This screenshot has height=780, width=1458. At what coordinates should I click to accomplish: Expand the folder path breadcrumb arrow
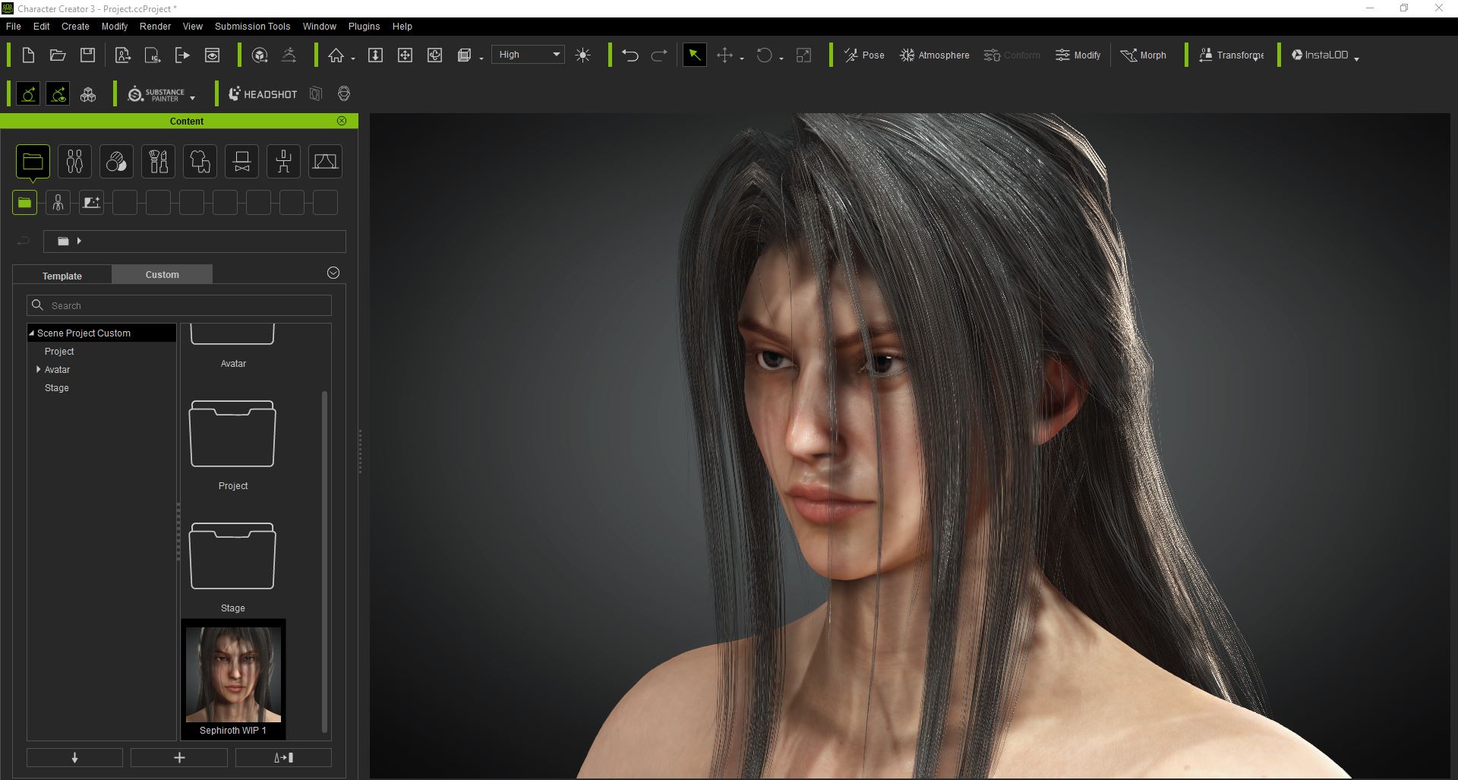pyautogui.click(x=79, y=241)
